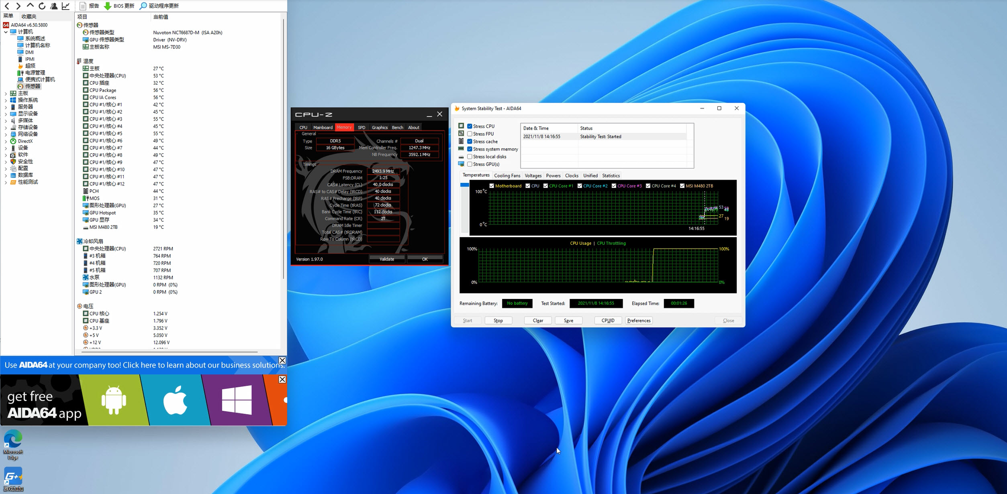The width and height of the screenshot is (1007, 494).
Task: Click the AIDA64 forward navigation arrow
Action: point(18,6)
